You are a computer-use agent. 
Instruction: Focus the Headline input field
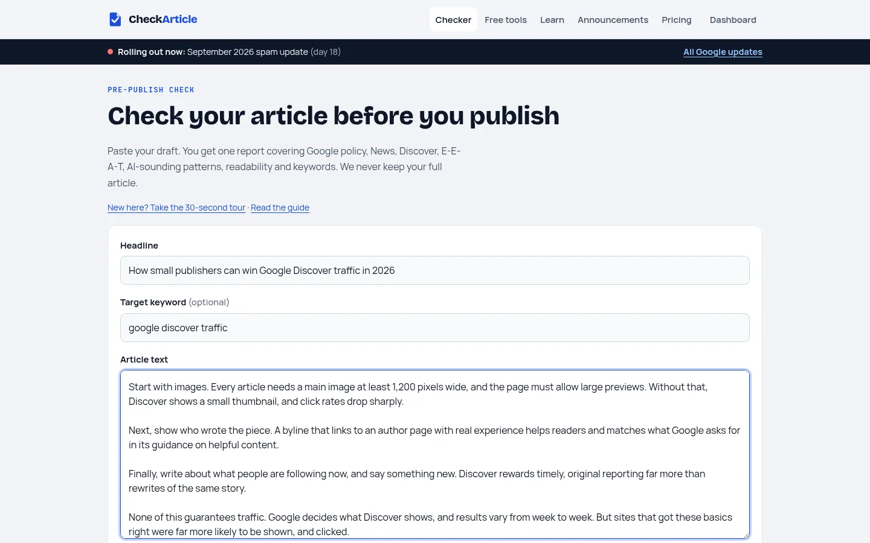pos(435,270)
